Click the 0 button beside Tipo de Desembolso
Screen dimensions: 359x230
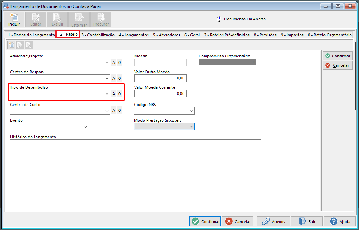[x=120, y=94]
